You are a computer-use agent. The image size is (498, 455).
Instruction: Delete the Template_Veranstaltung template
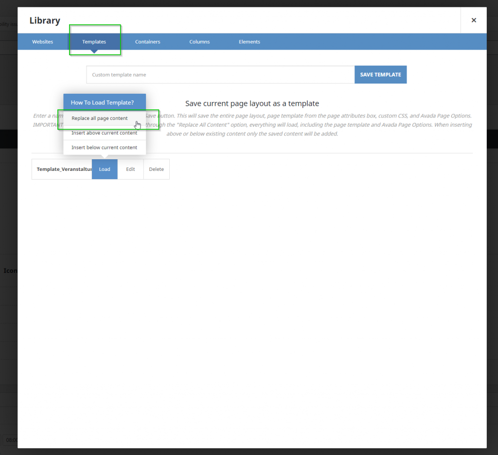click(156, 169)
